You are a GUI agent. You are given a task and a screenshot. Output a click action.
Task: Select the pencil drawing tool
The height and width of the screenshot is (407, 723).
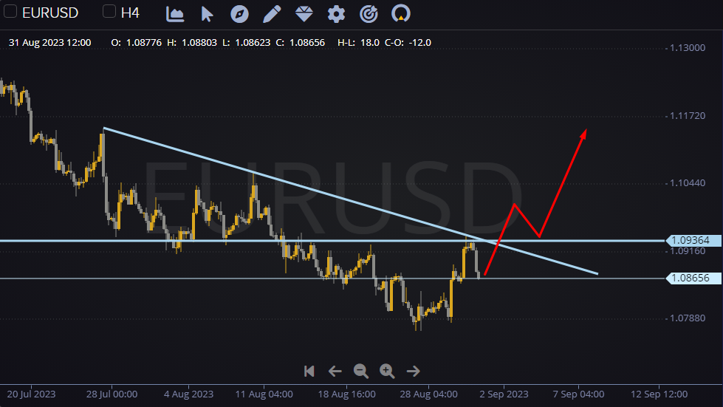click(272, 14)
